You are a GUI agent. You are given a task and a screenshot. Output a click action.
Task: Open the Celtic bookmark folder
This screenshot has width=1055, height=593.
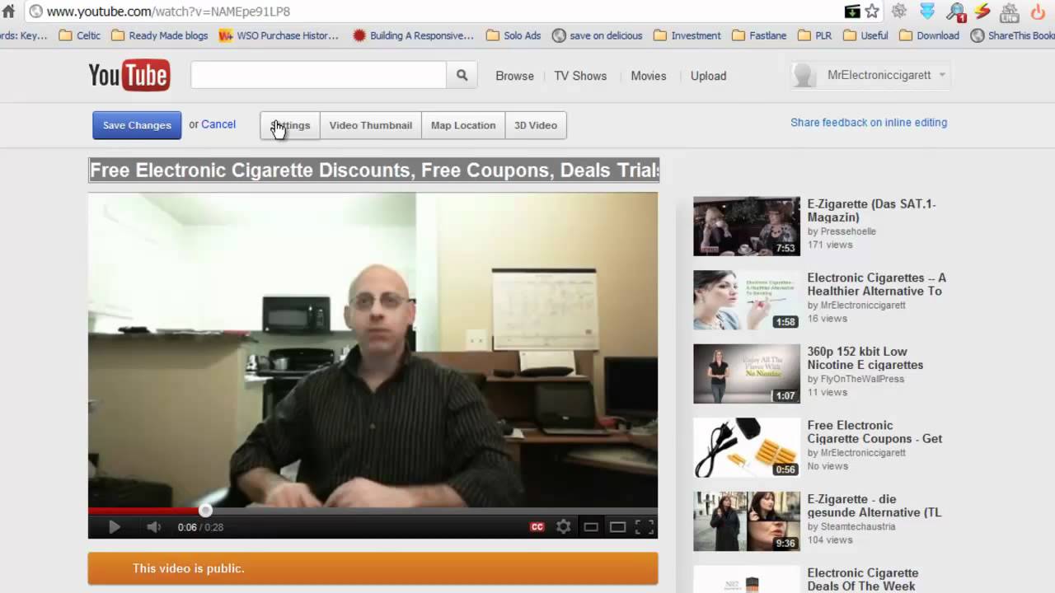coord(81,35)
